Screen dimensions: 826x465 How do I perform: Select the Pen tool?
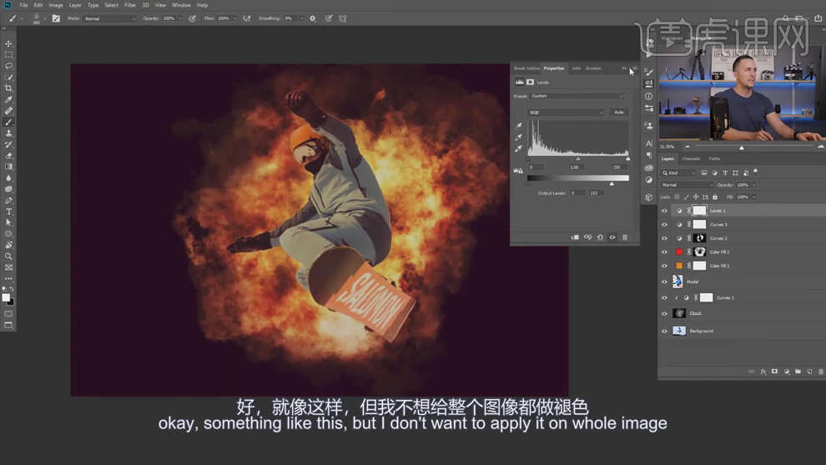coord(8,200)
